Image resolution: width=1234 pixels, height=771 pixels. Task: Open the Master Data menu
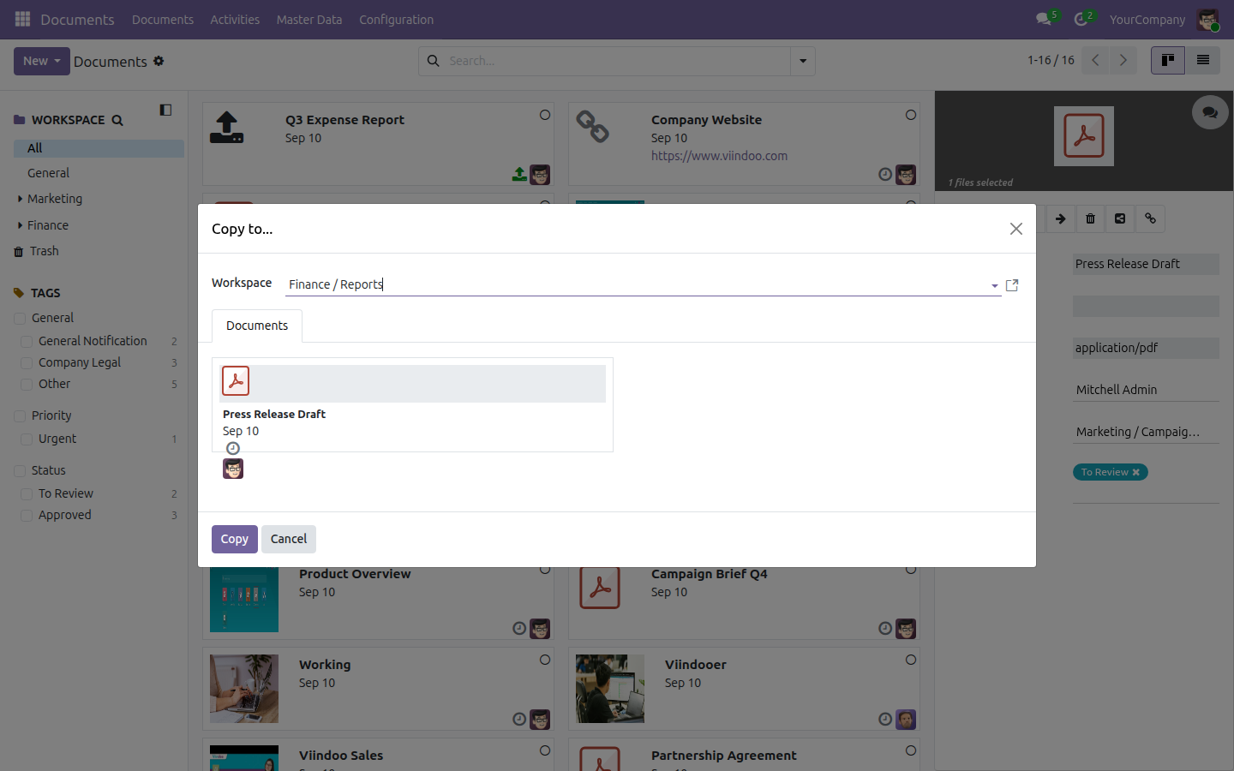(309, 20)
